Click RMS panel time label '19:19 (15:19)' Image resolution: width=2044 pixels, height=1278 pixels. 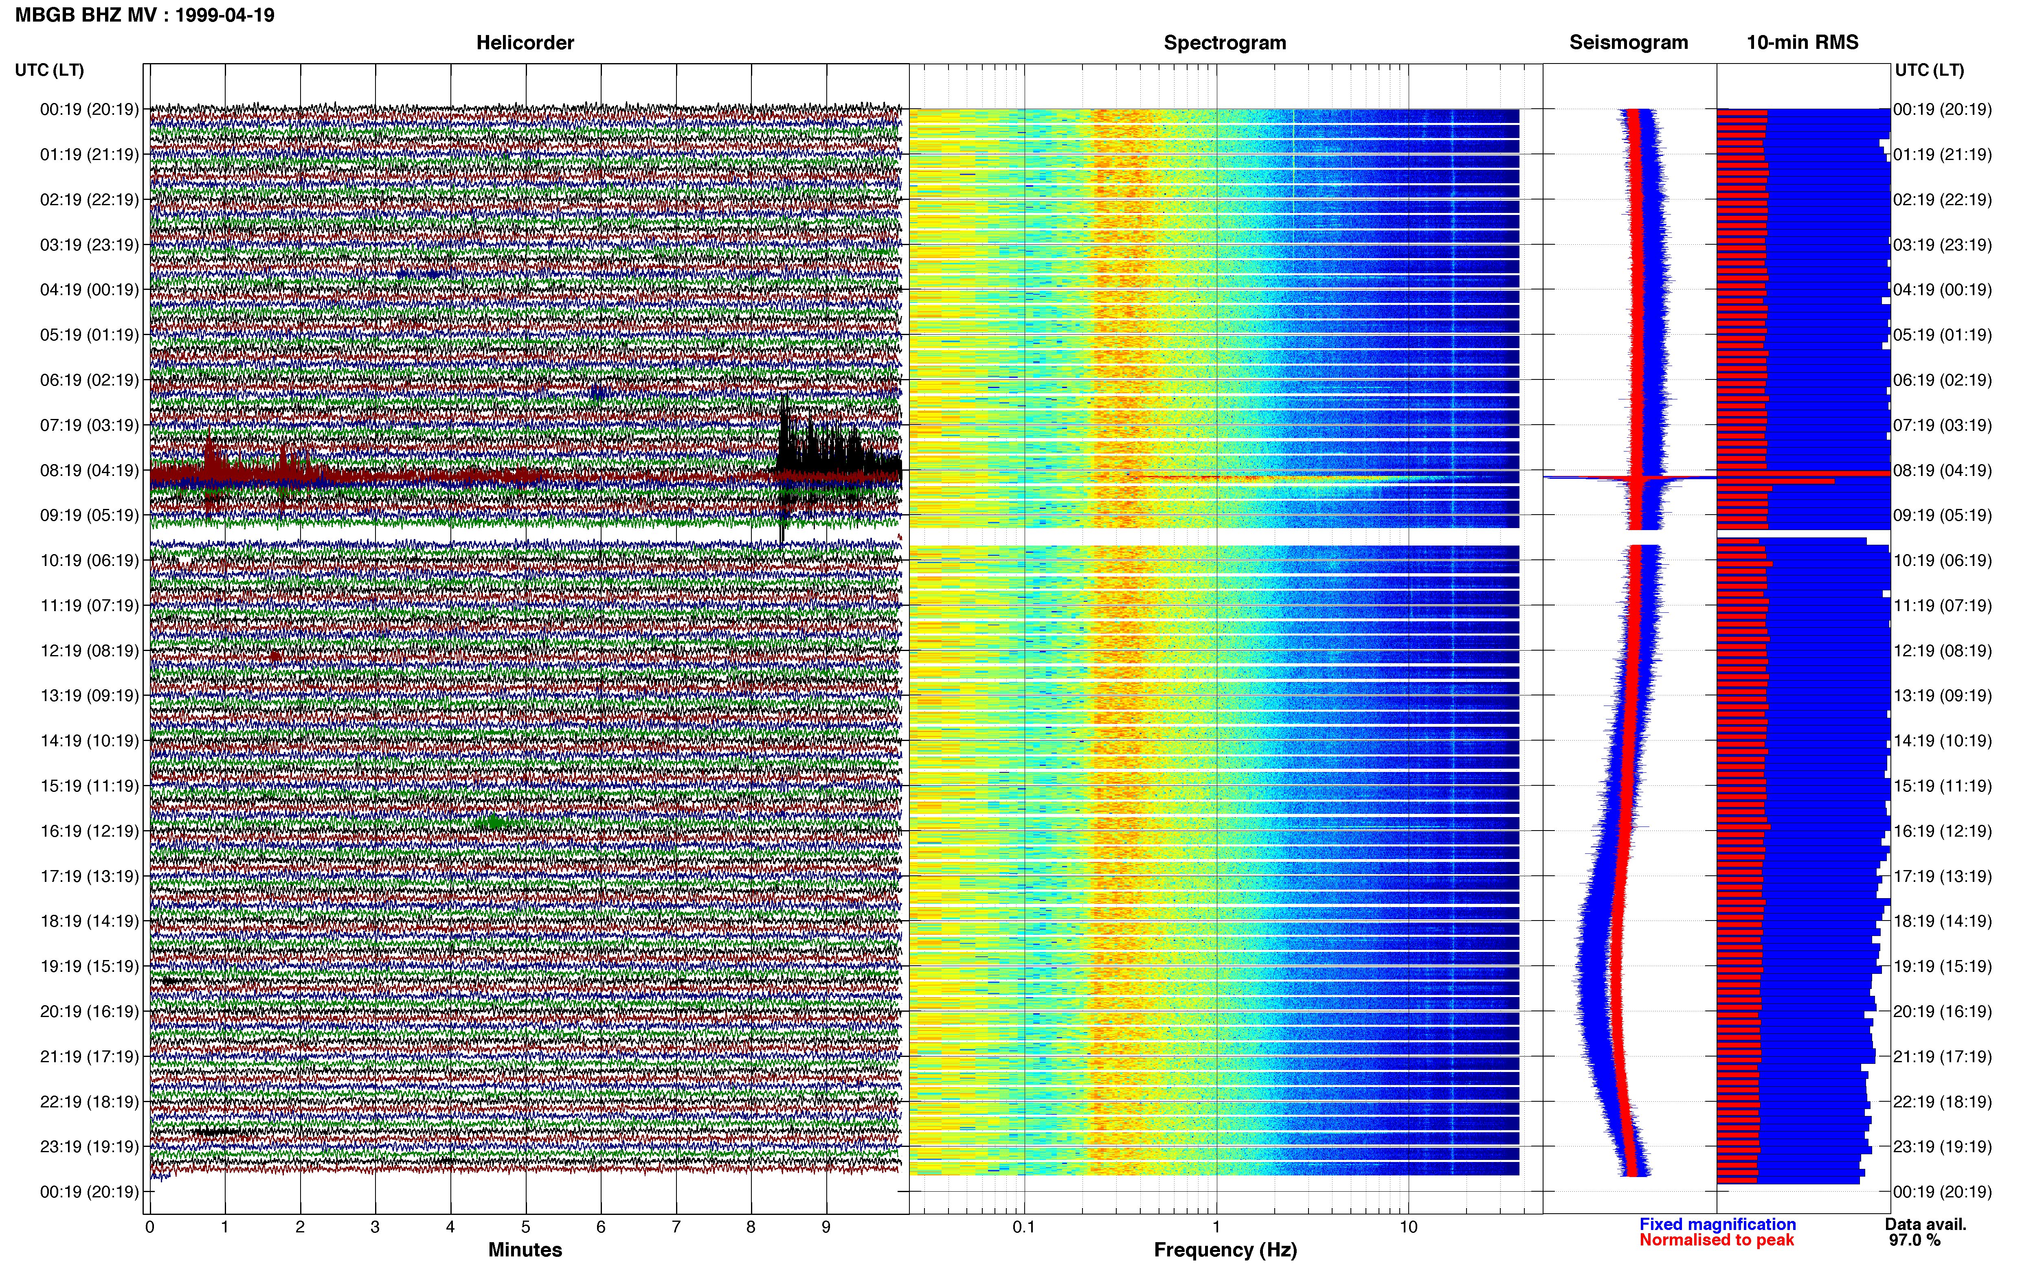tap(1943, 965)
